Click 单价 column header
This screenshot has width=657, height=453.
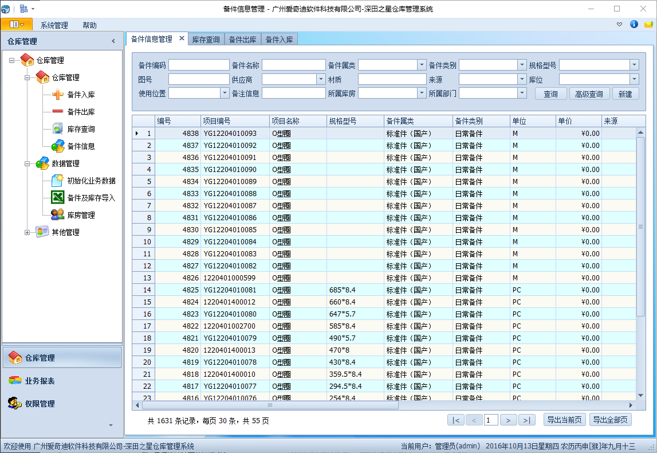[579, 121]
